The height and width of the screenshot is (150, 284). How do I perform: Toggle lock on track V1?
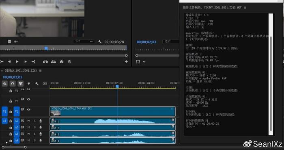pyautogui.click(x=11, y=111)
